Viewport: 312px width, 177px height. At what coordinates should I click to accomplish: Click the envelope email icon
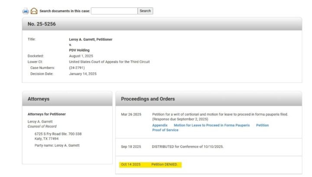click(x=34, y=11)
